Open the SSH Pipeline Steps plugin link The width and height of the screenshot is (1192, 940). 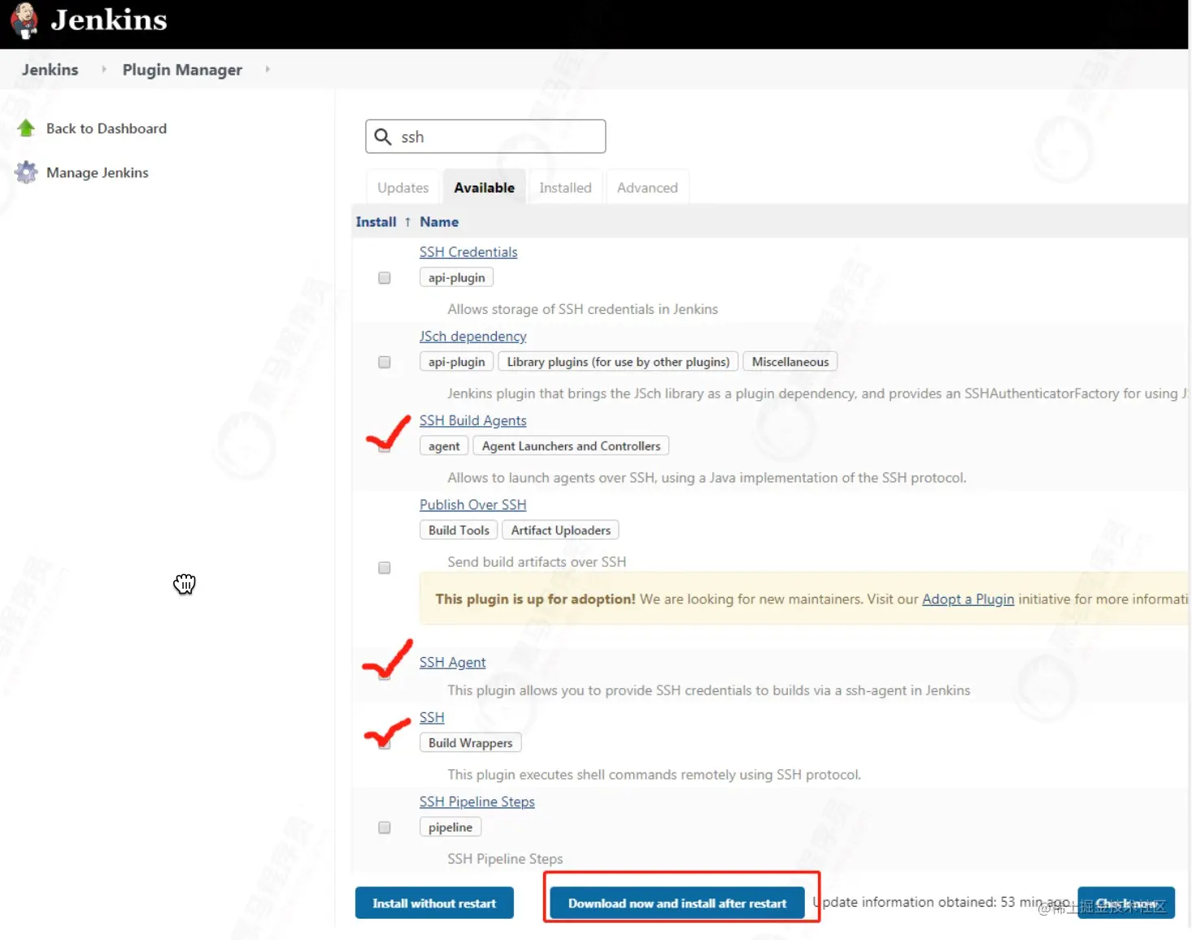pos(477,802)
